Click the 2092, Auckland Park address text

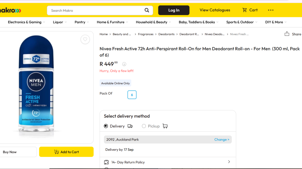click(x=122, y=140)
